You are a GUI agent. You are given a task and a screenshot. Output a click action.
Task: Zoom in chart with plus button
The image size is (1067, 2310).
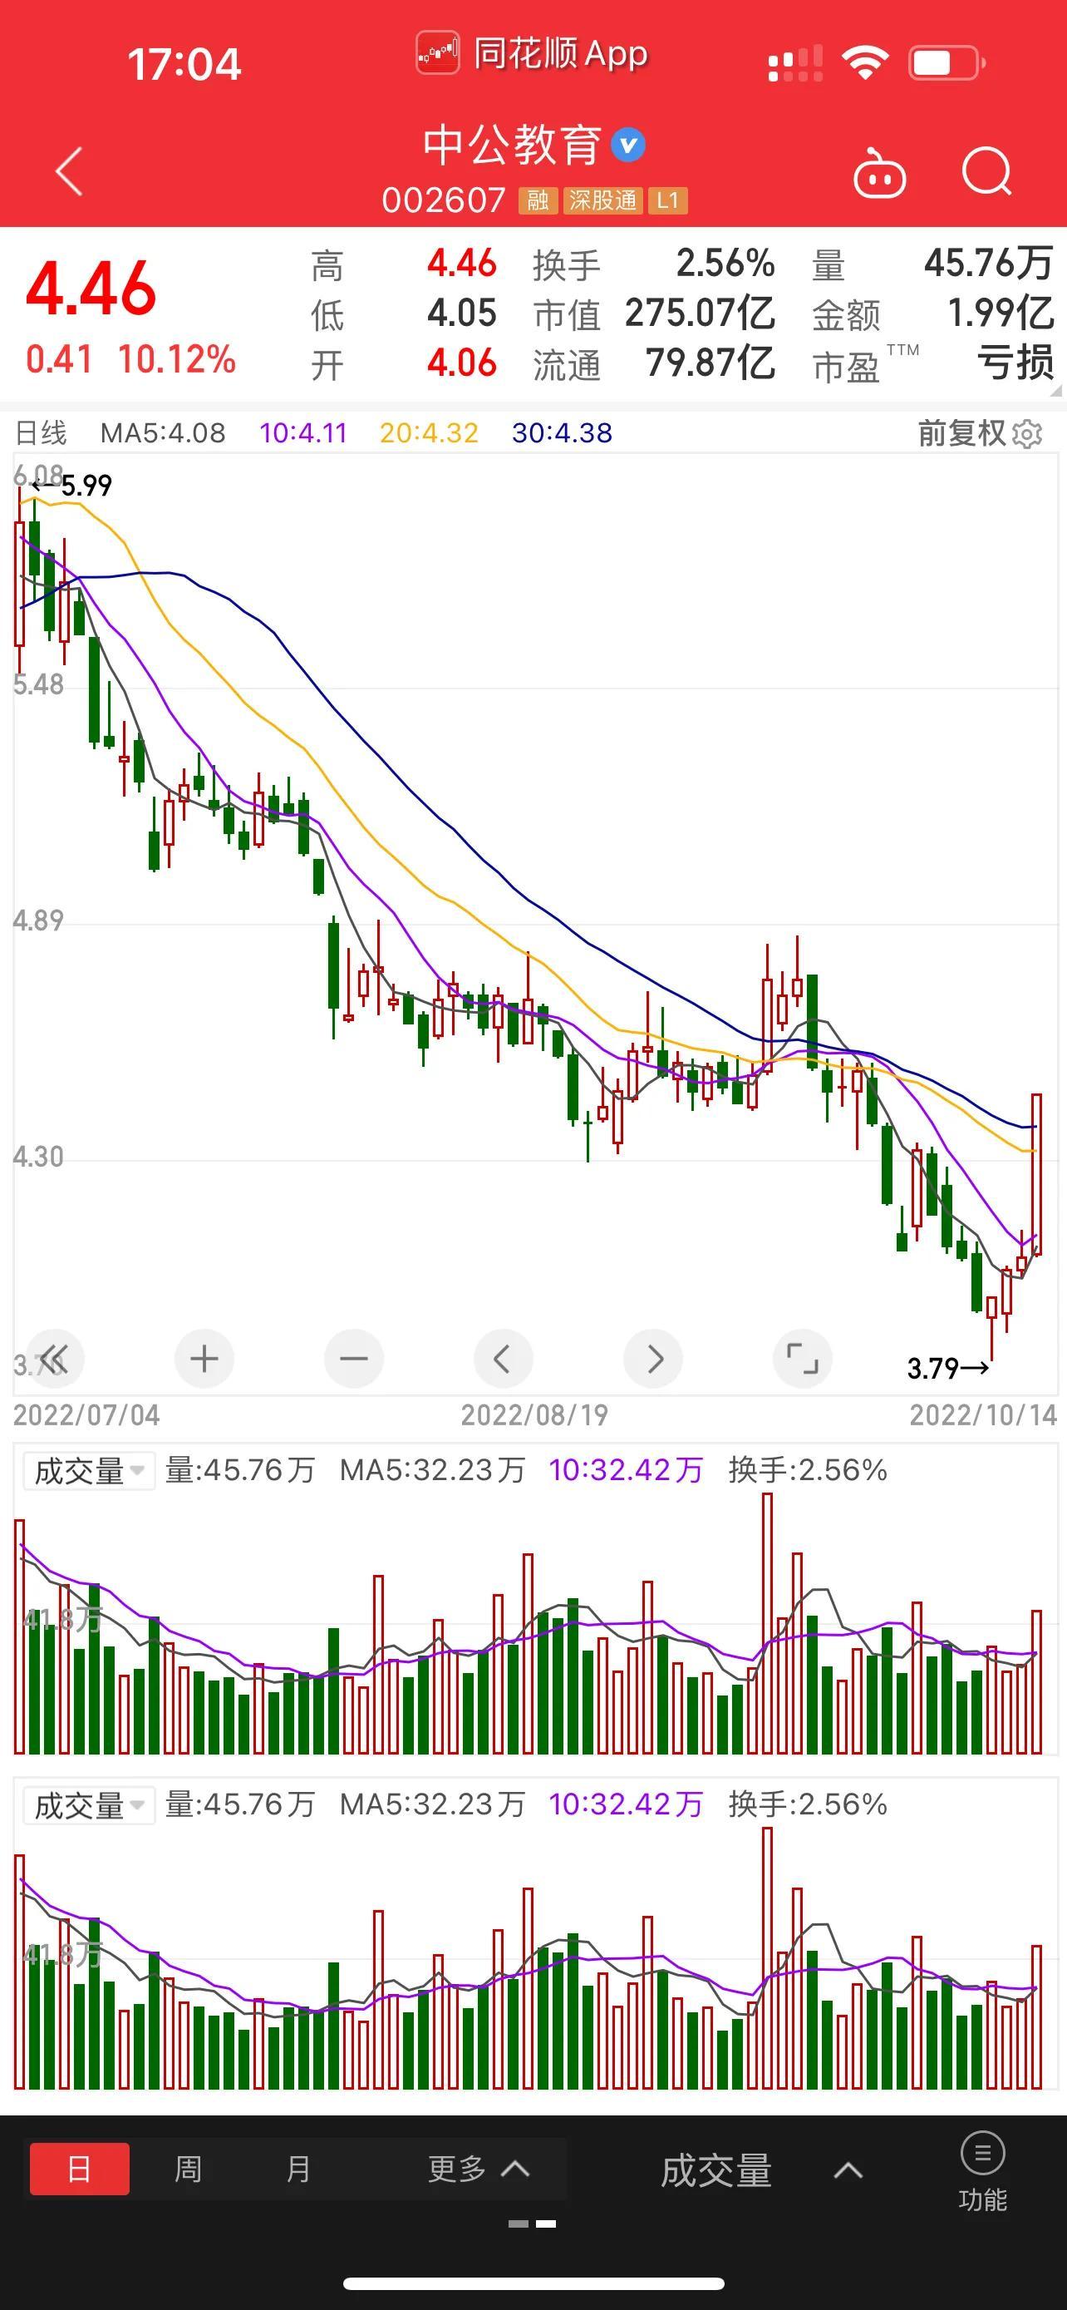pyautogui.click(x=204, y=1359)
